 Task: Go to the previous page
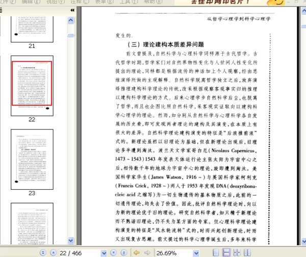53,253
